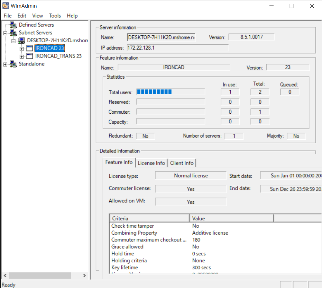Select Defined Servers in the tree
Screen dimensions: 322x288
pyautogui.click(x=36, y=25)
